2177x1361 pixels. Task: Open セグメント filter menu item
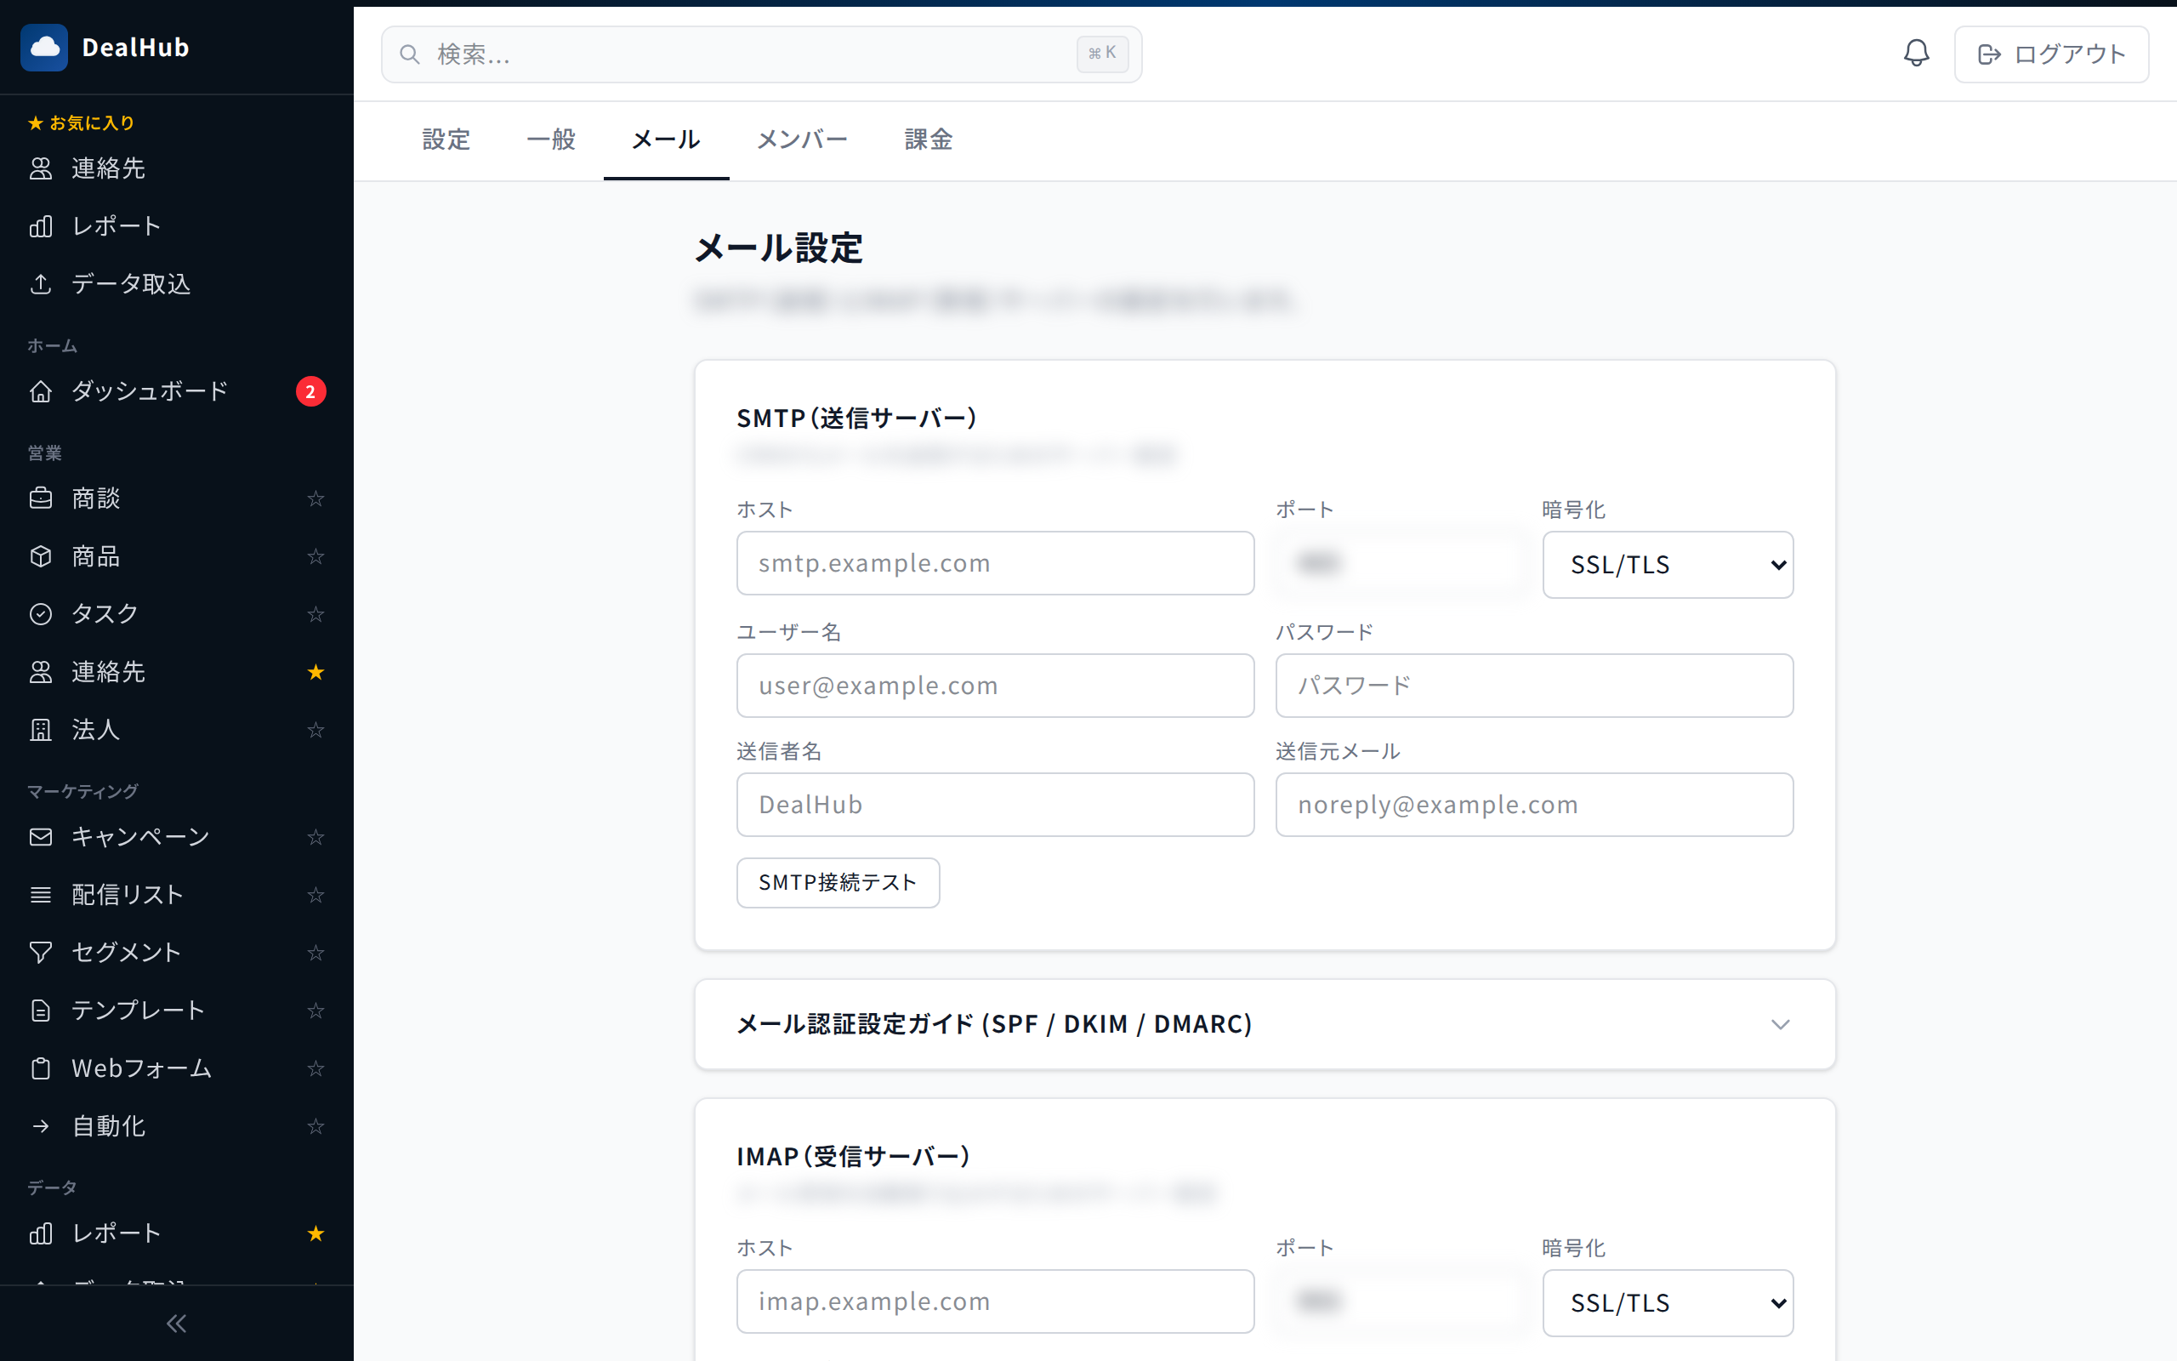(x=126, y=952)
